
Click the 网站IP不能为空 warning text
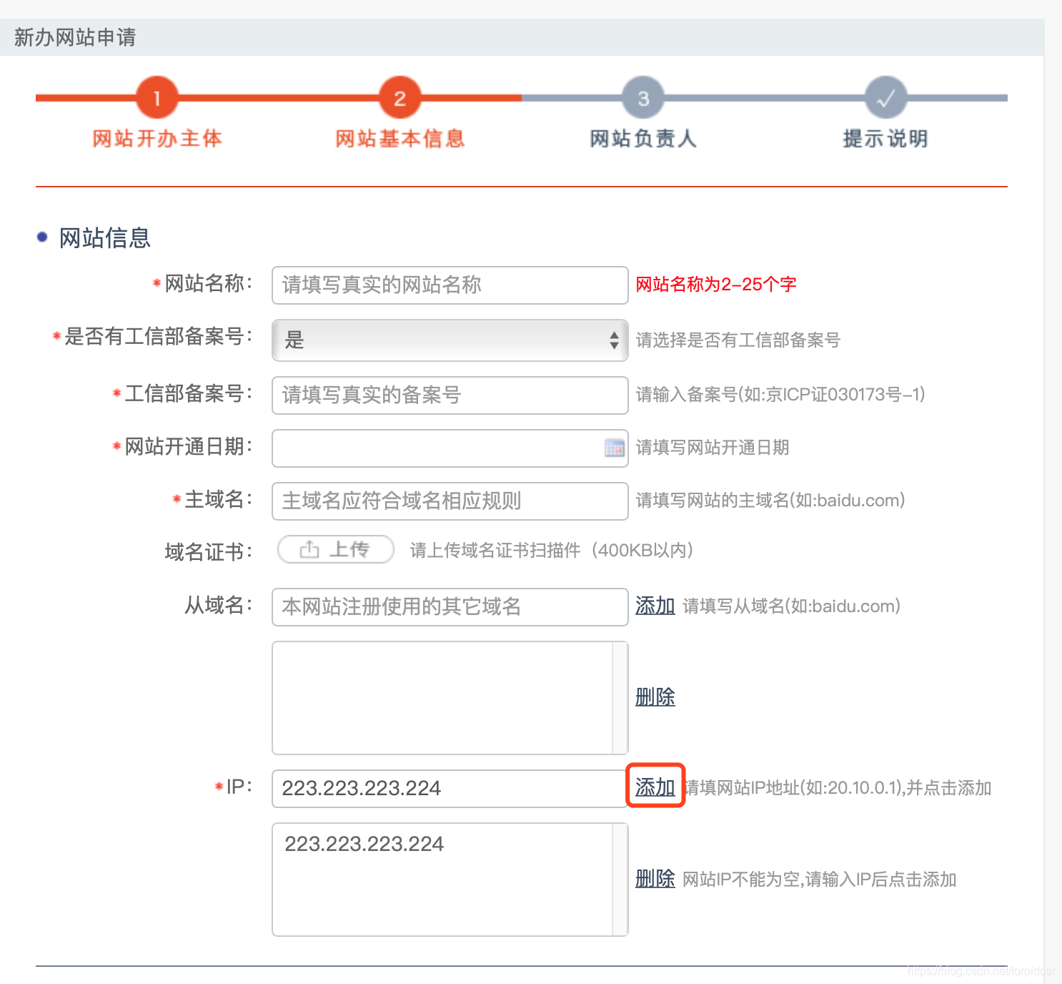(x=820, y=880)
